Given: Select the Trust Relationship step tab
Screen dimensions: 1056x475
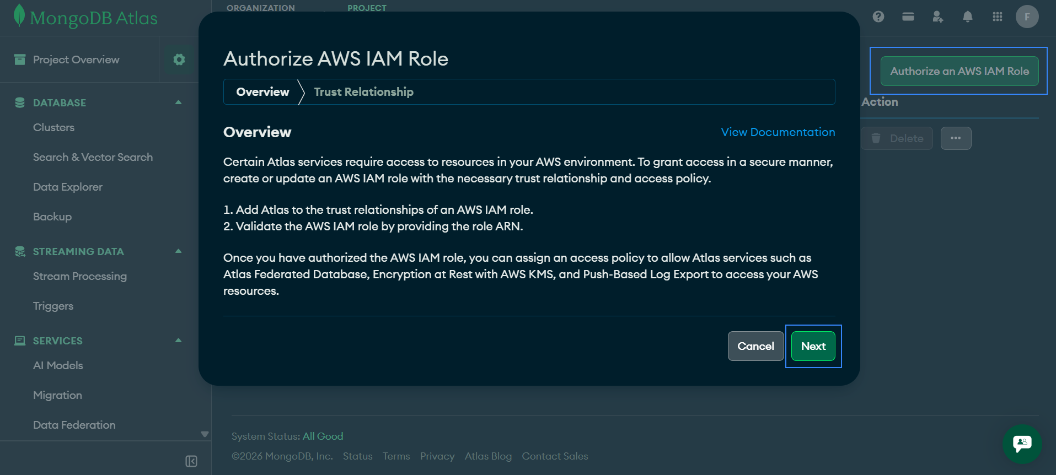Looking at the screenshot, I should pyautogui.click(x=363, y=92).
